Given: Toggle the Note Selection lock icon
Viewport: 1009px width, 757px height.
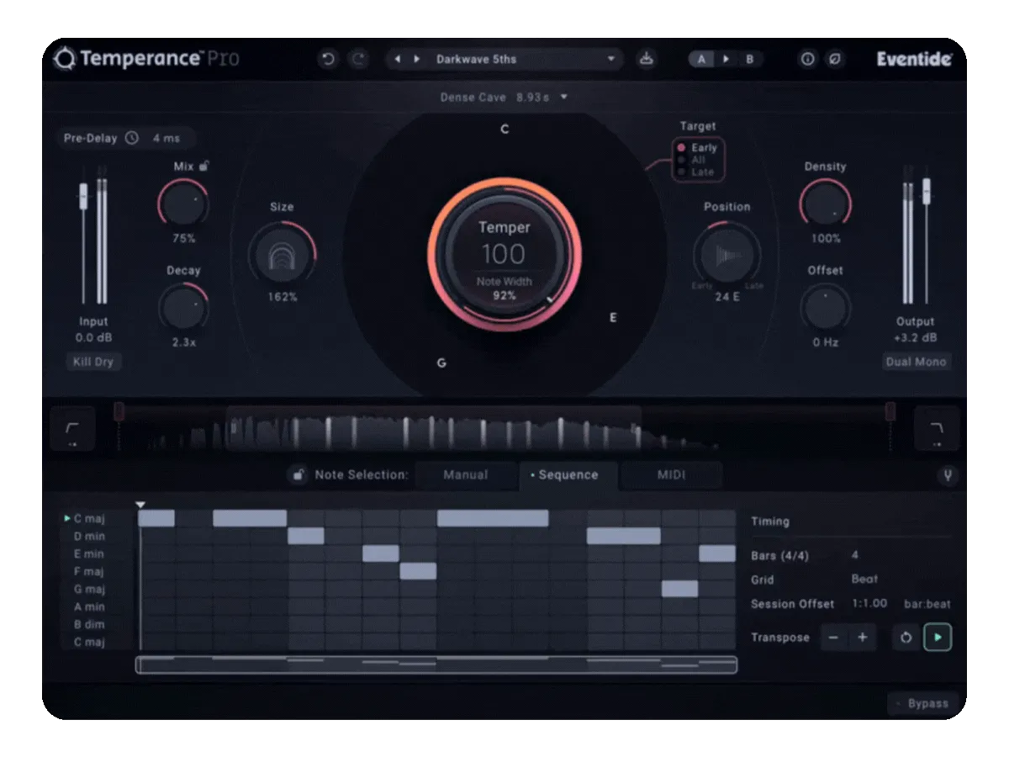Looking at the screenshot, I should click(298, 475).
